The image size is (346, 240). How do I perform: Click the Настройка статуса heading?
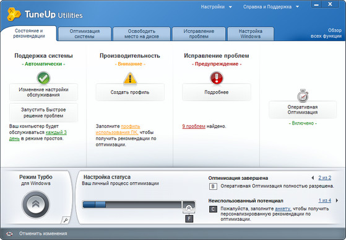click(x=107, y=177)
